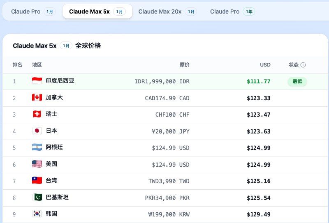Click the South Korea flag icon
Viewport: 329px width, 223px height.
click(x=37, y=214)
